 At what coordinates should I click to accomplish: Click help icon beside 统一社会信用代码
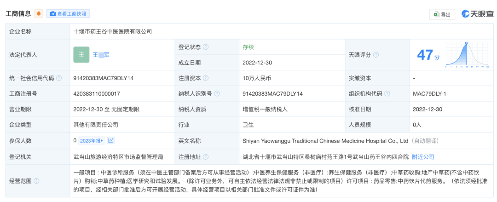pyautogui.click(x=59, y=78)
